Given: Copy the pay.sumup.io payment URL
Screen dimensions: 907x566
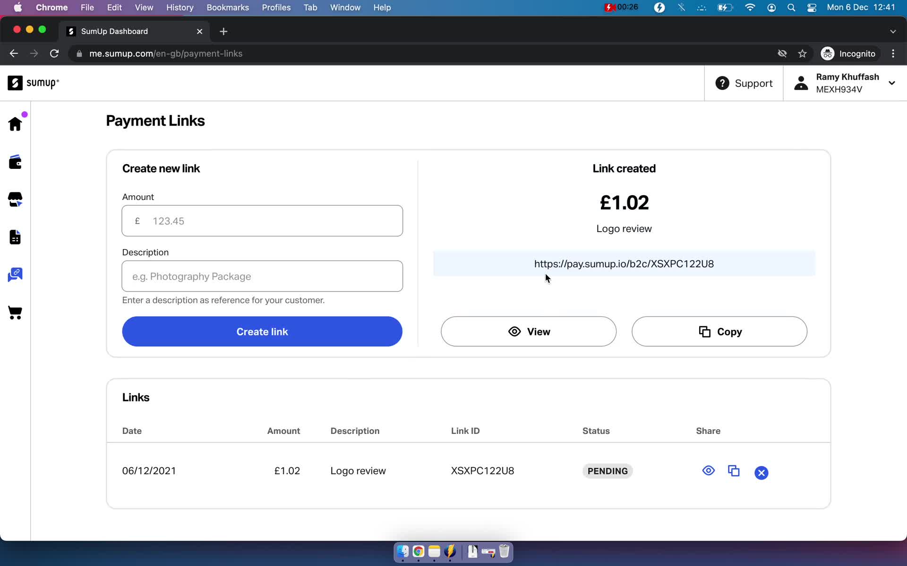Looking at the screenshot, I should coord(719,331).
